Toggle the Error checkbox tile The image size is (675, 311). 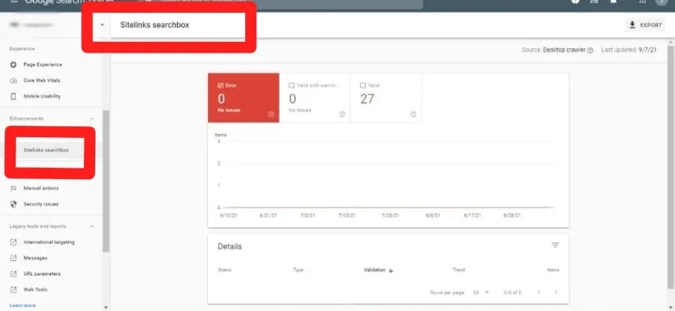tap(221, 86)
